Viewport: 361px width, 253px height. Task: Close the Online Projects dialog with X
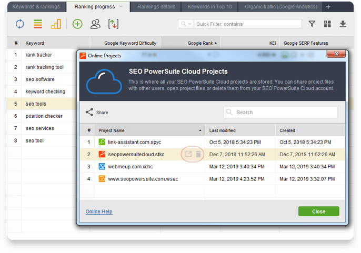(x=336, y=54)
